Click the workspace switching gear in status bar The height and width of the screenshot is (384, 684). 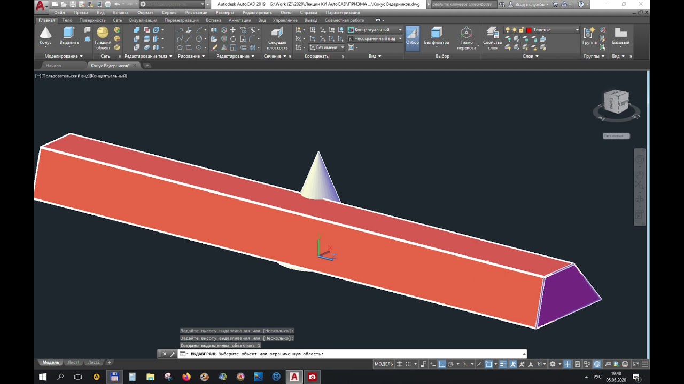point(553,364)
